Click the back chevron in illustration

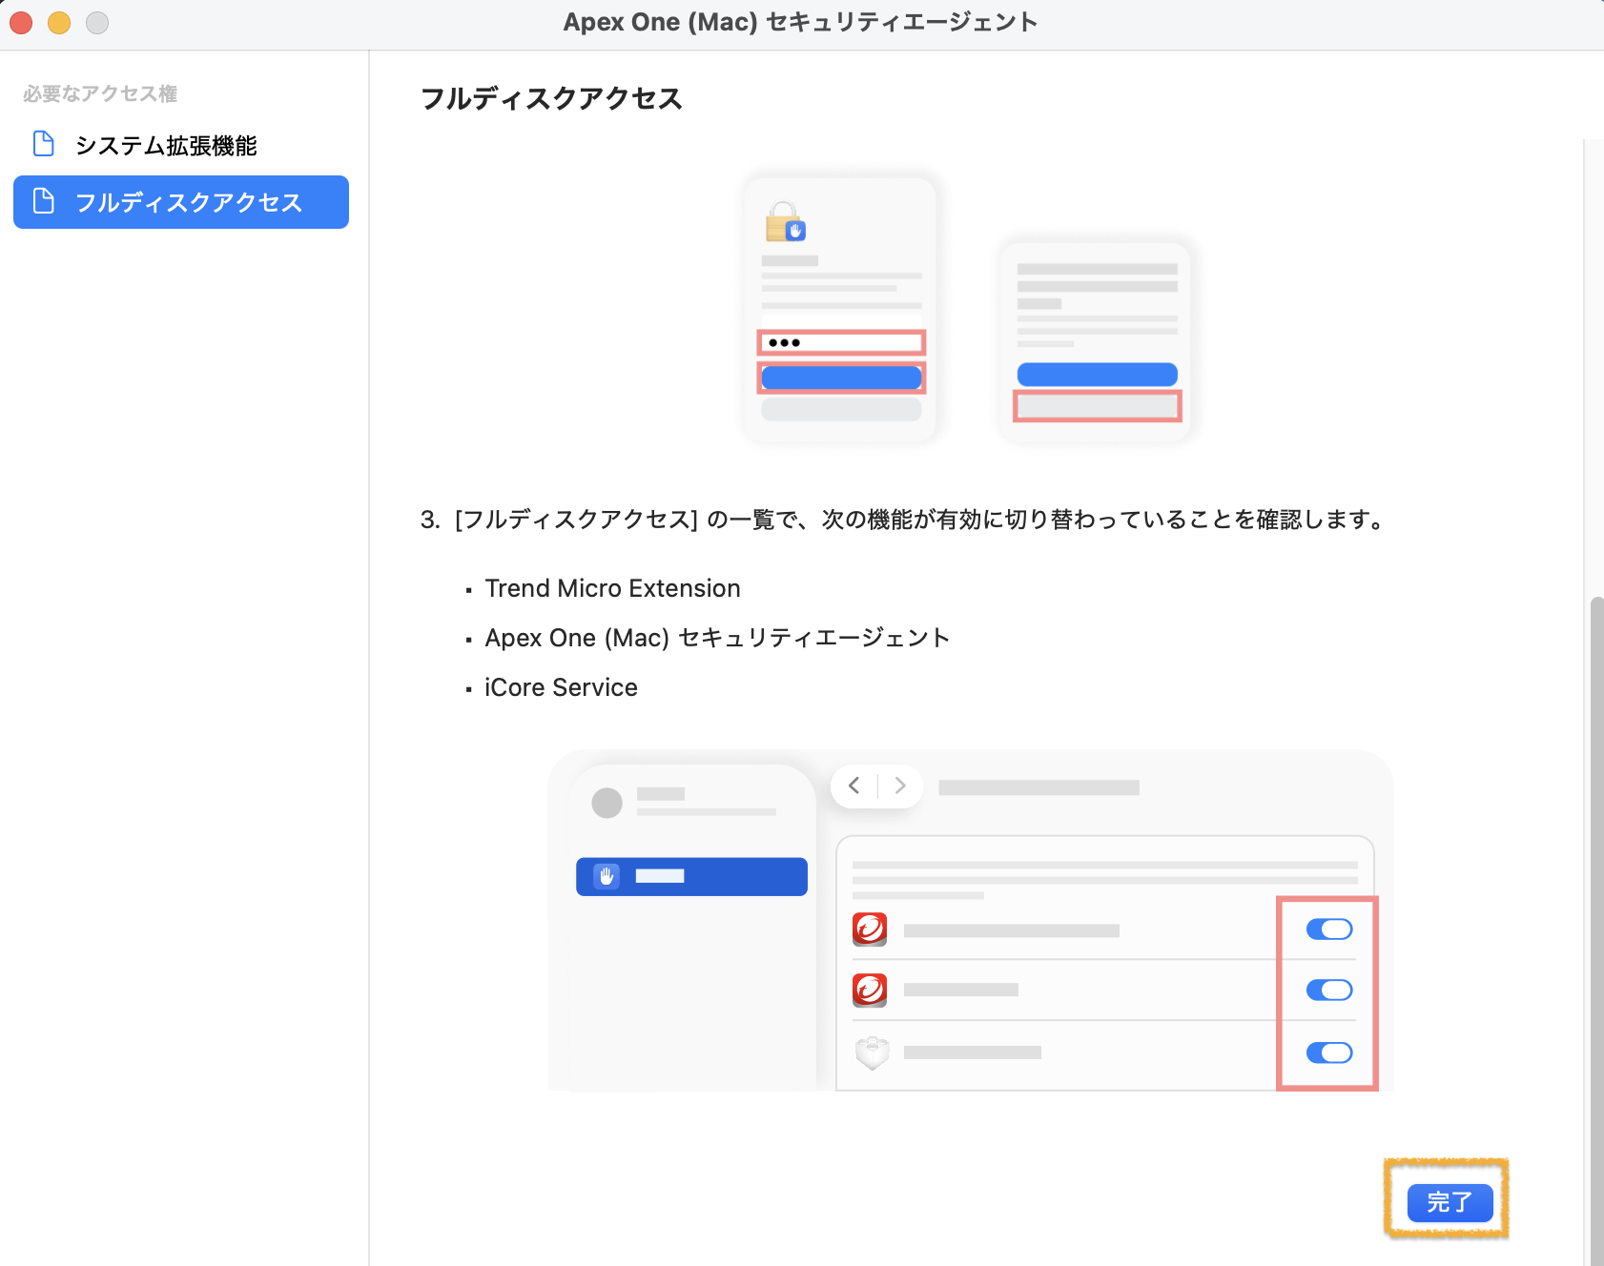coord(854,786)
